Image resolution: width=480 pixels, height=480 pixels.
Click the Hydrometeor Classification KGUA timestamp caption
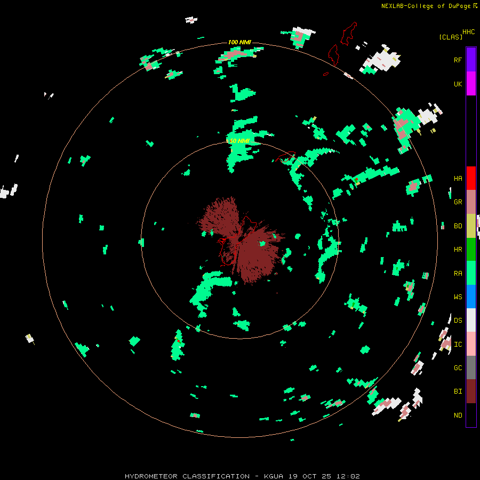(x=242, y=476)
